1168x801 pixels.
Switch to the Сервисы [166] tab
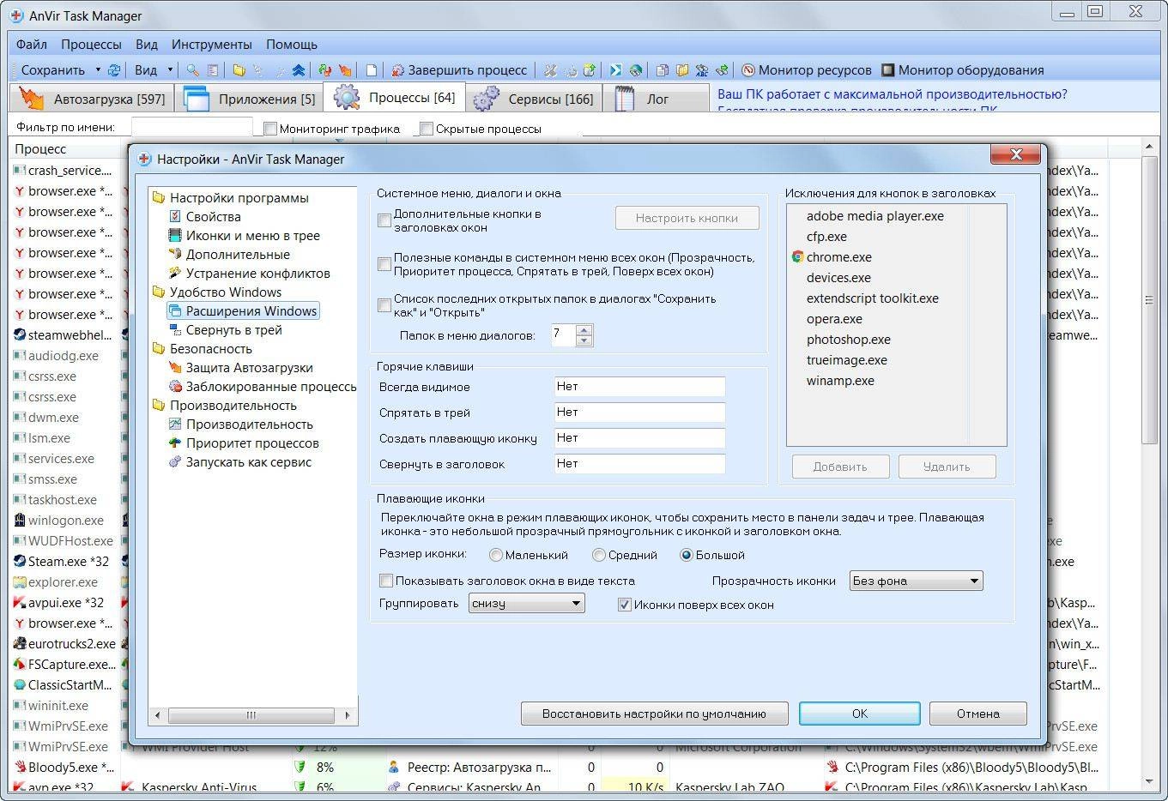533,99
